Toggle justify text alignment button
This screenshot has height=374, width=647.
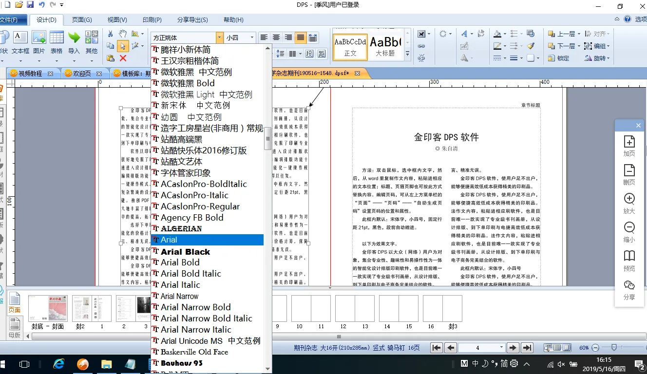[x=301, y=37]
